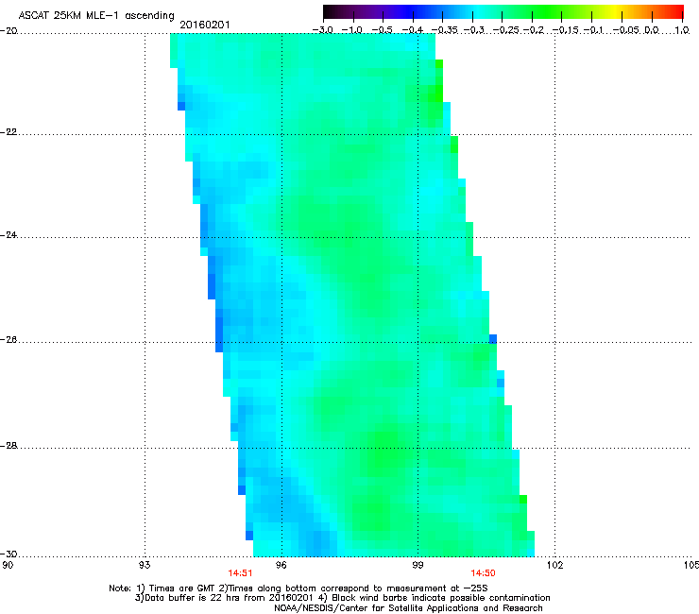The image size is (699, 614).
Task: Select the date label 20160201
Action: [205, 25]
